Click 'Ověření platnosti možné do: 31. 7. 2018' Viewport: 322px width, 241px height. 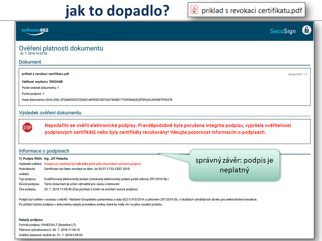coord(51,235)
